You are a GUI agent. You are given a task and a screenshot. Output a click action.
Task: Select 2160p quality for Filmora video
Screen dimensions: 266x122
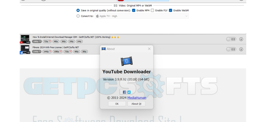pyautogui.click(x=37, y=52)
